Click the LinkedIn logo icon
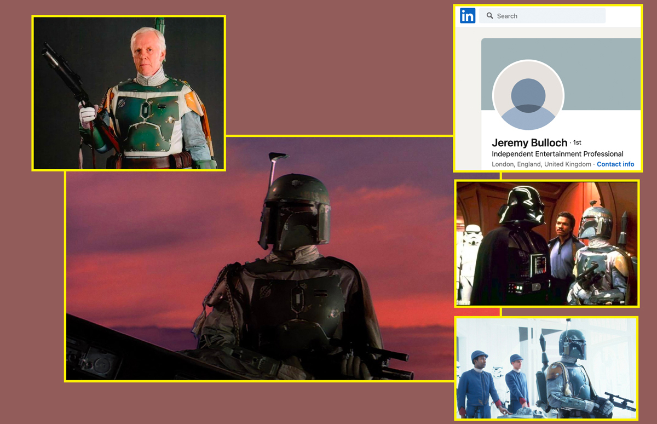This screenshot has width=657, height=424. (468, 16)
